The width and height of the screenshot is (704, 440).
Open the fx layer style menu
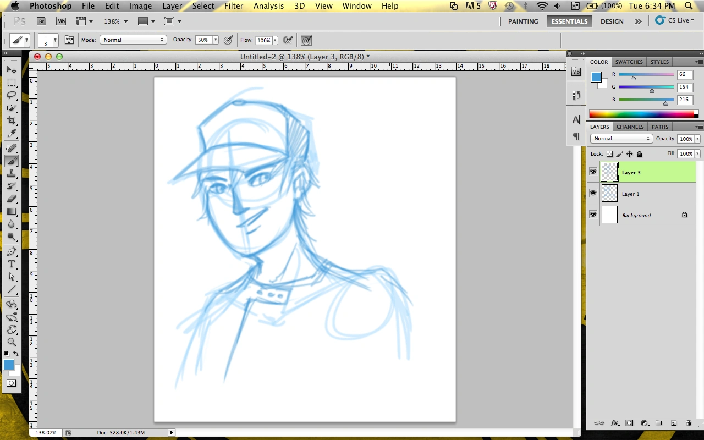(x=614, y=423)
